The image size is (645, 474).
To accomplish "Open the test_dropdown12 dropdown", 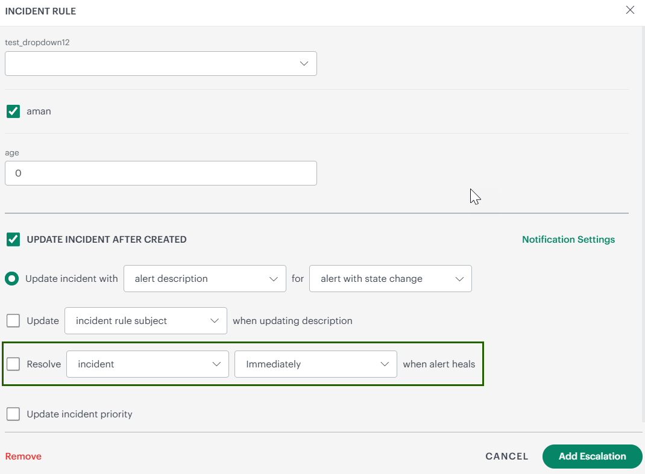I will point(160,64).
